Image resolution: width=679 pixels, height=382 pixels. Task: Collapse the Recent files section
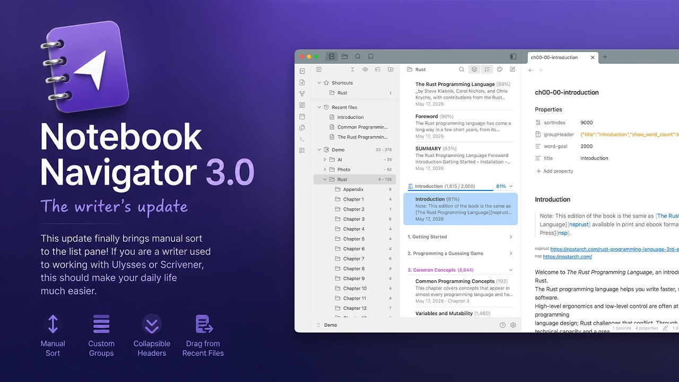pos(319,107)
